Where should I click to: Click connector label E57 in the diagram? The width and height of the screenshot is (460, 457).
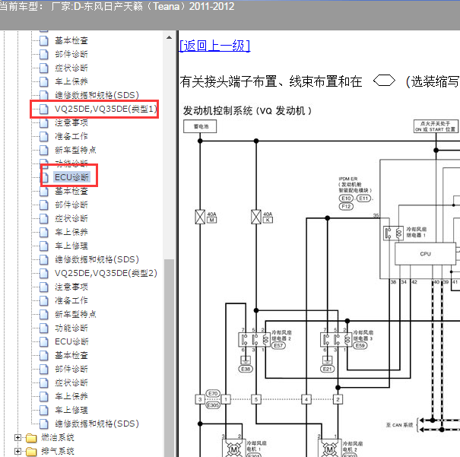point(278,345)
